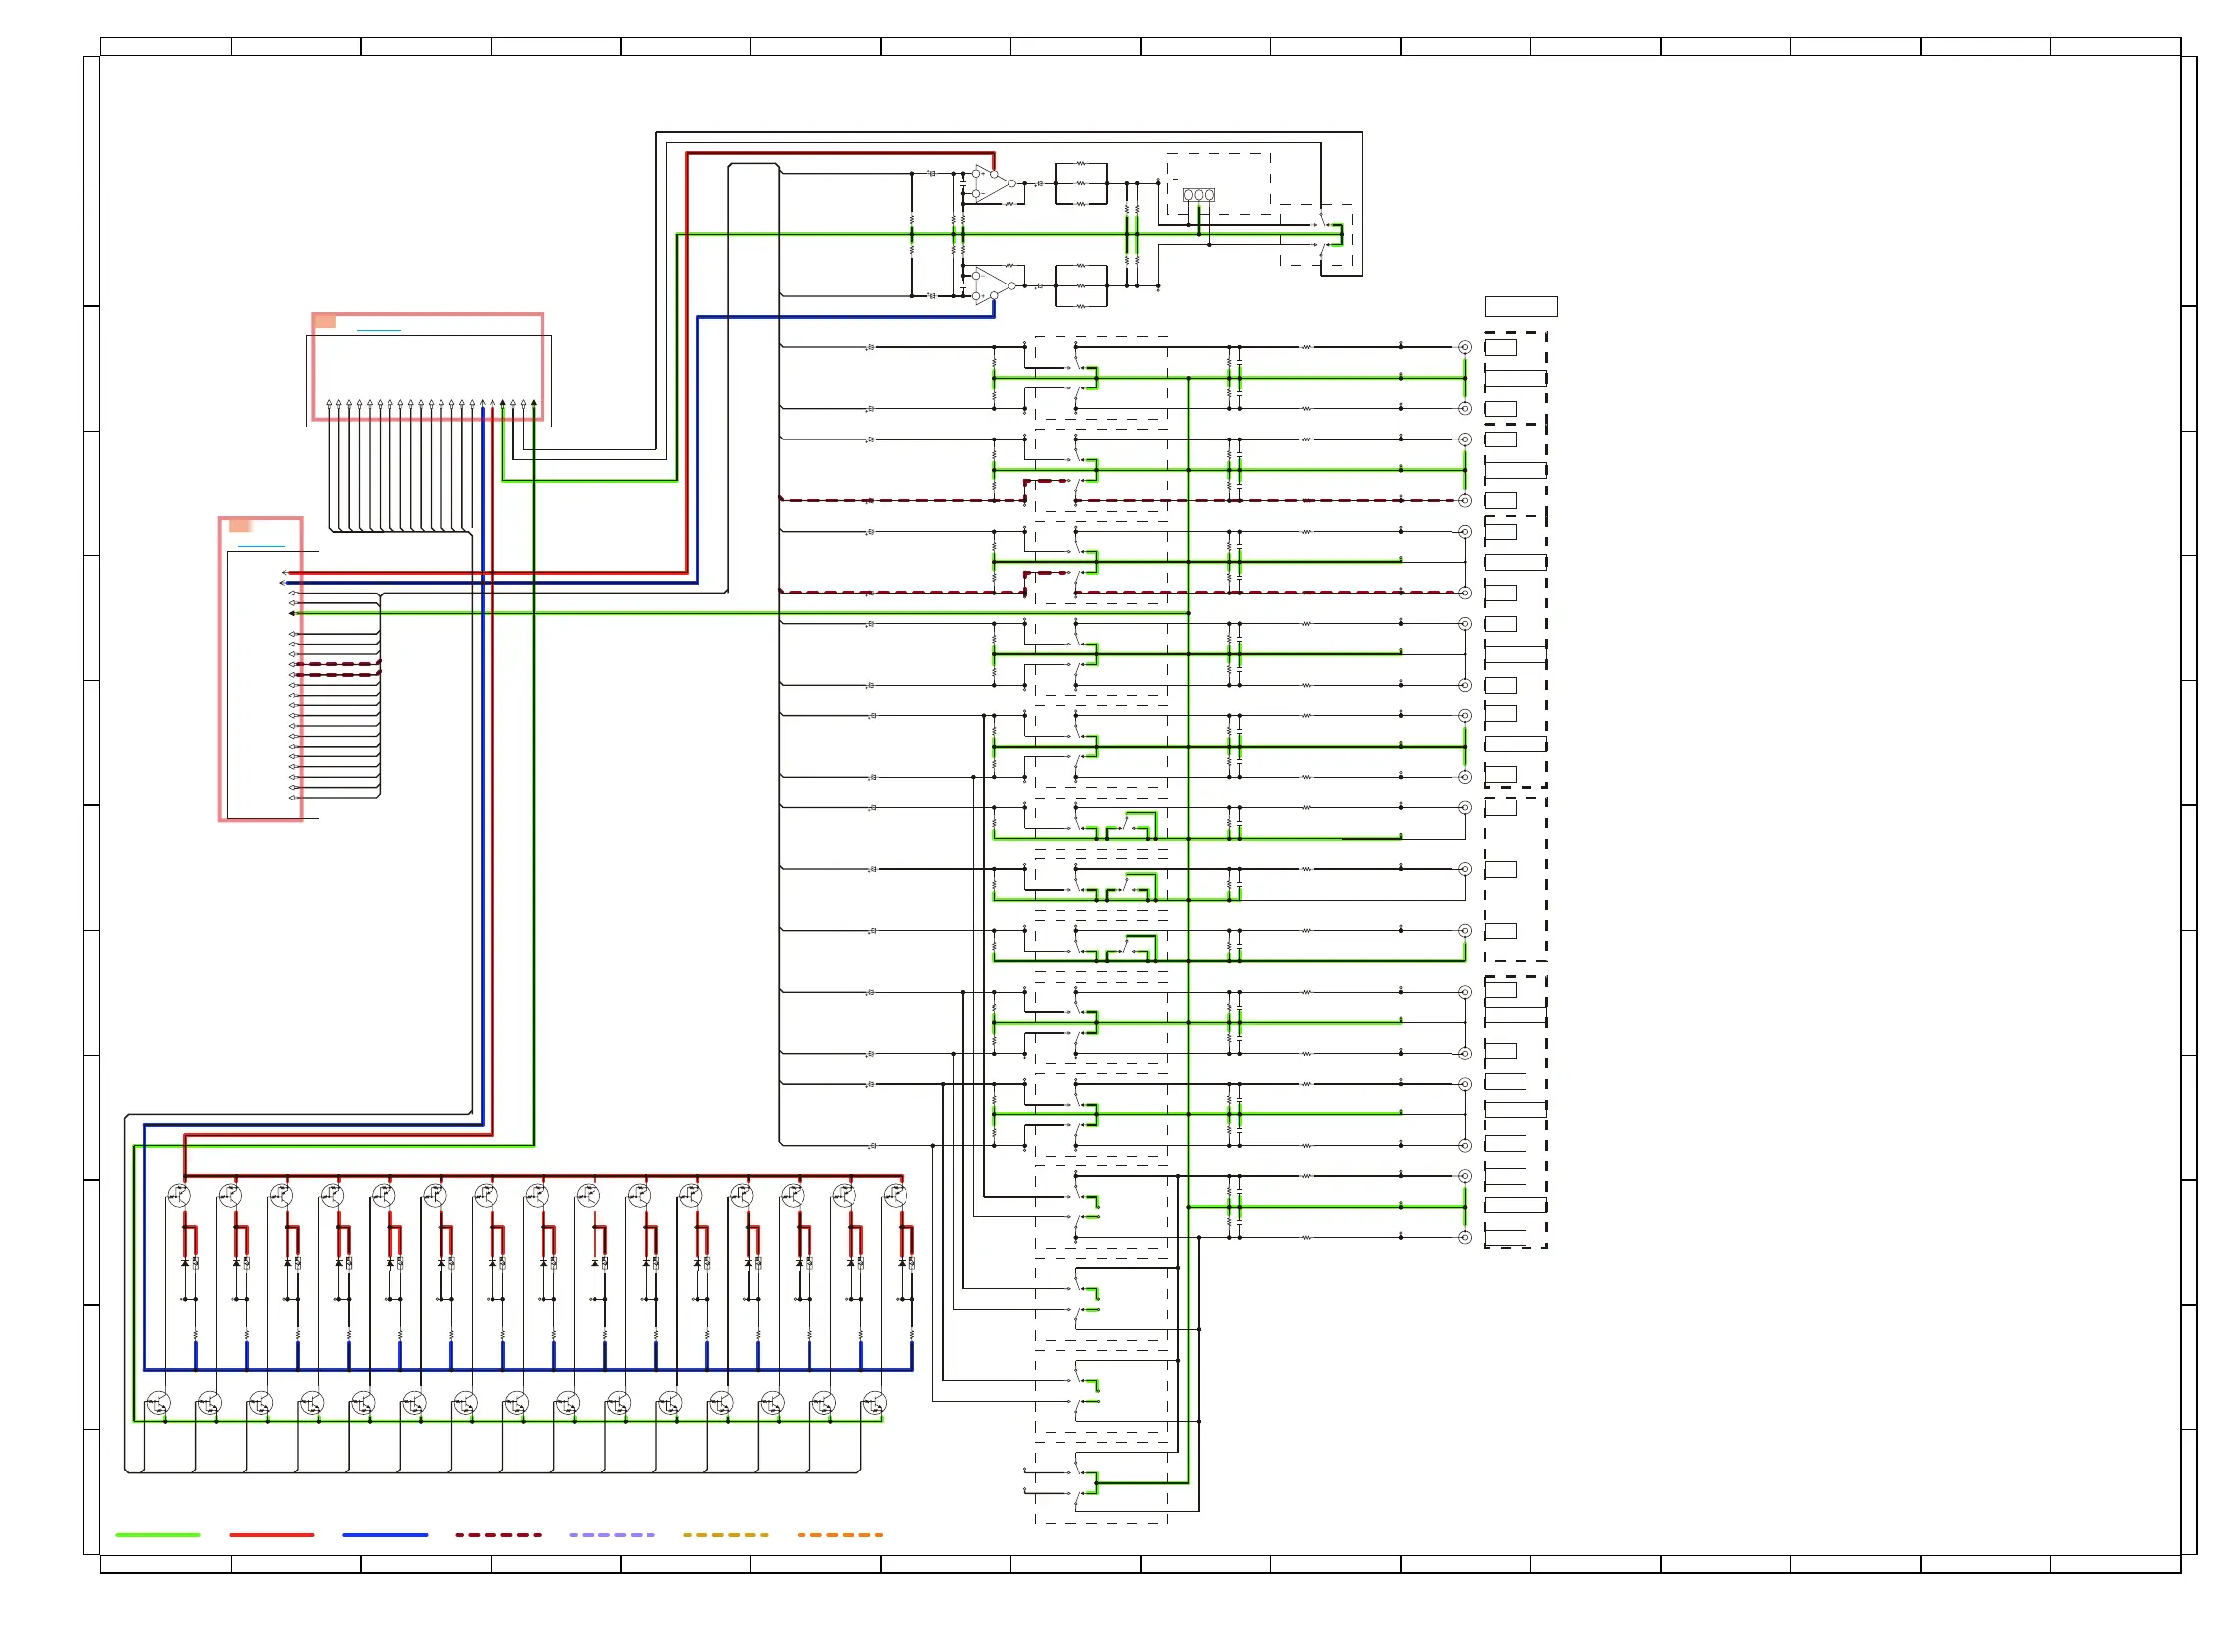Select the three-circle connector symbol in the dashed box

[1198, 195]
